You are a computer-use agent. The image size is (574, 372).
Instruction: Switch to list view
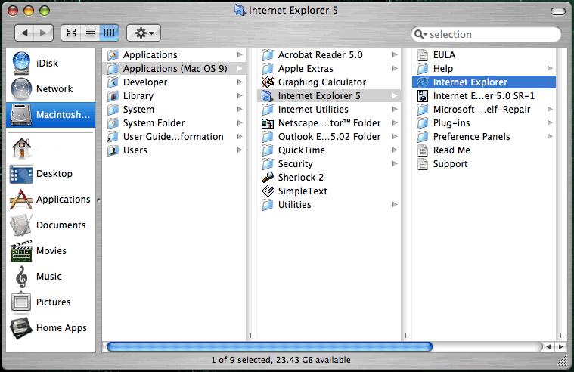(x=91, y=33)
